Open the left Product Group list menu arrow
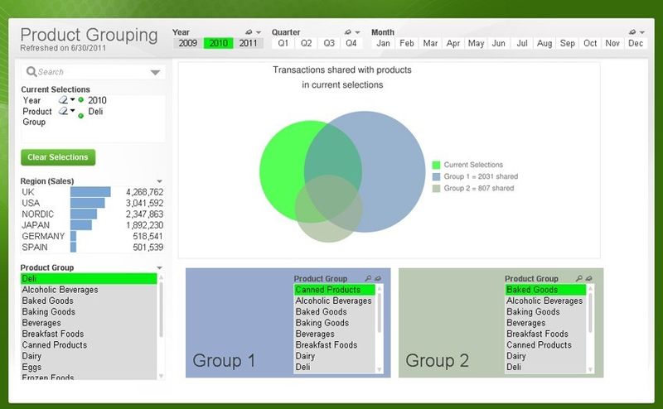The height and width of the screenshot is (409, 663). tap(159, 268)
